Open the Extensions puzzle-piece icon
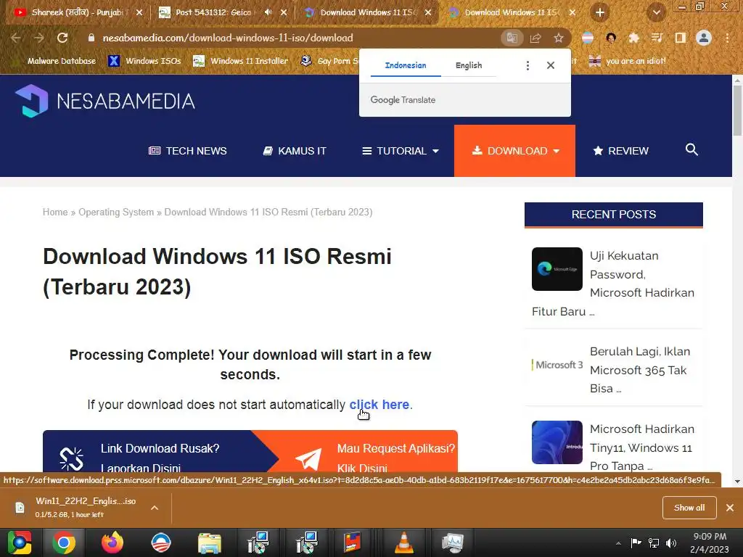This screenshot has height=557, width=743. [633, 38]
